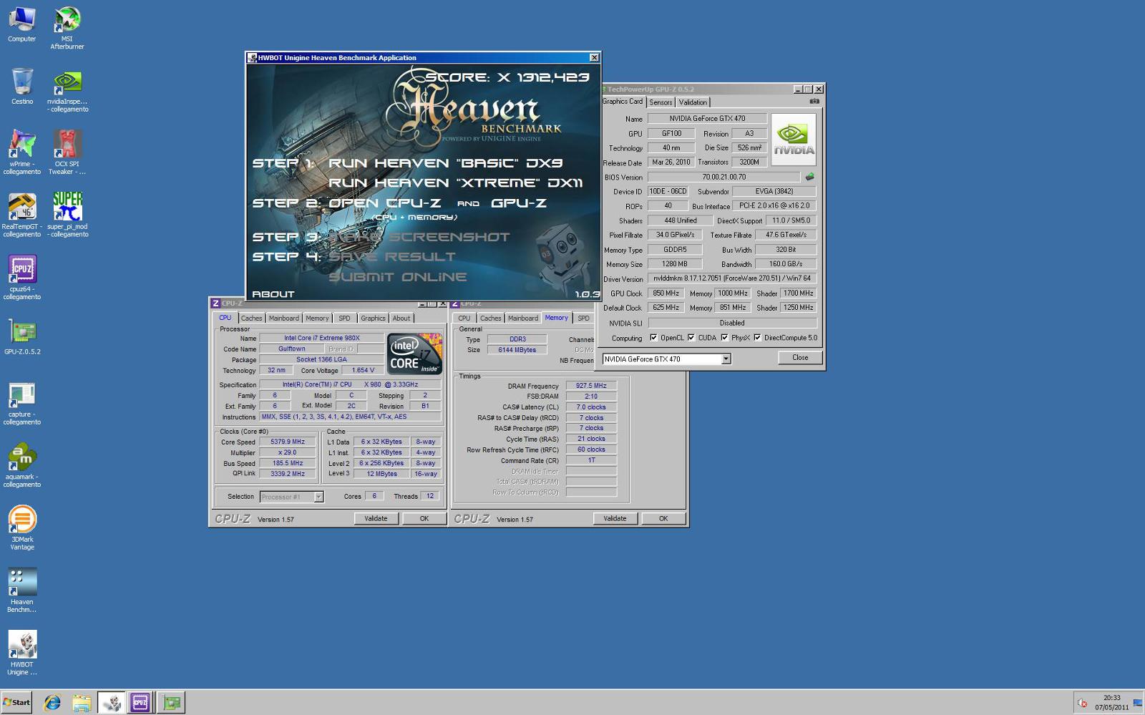Open the GPU-Z.0.5.2 desktop icon
Viewport: 1145px width, 715px height.
pyautogui.click(x=22, y=336)
